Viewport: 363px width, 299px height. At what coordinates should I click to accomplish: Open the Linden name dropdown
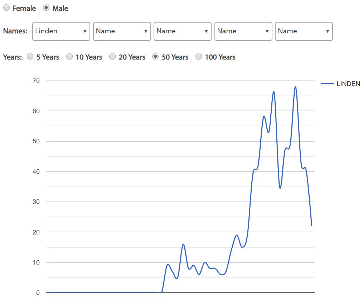click(x=61, y=31)
